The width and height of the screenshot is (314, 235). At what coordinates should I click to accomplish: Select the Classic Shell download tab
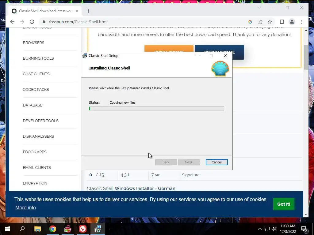coord(45,11)
